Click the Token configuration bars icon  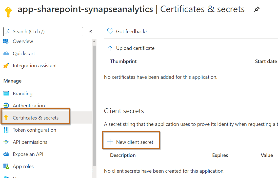[6, 130]
